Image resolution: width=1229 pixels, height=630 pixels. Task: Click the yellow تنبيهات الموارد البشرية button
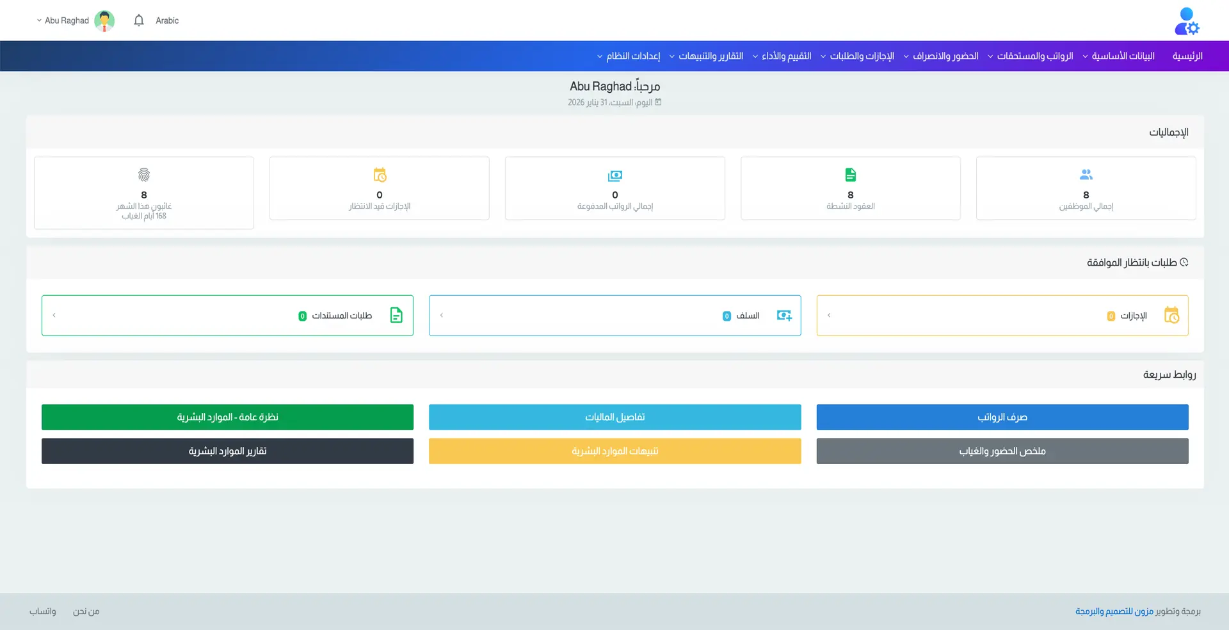pos(614,451)
